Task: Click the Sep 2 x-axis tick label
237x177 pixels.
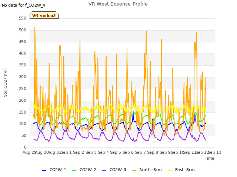Action: (x=79, y=152)
